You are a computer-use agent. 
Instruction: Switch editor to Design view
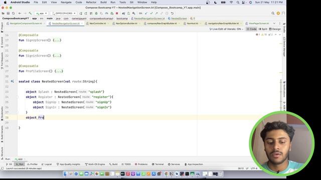(275, 29)
